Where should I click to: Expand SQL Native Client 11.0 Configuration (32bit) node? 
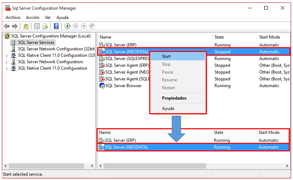(x=6, y=56)
